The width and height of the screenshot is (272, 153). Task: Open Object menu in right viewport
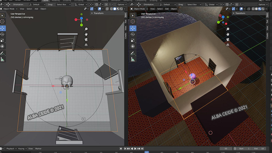pos(174,9)
